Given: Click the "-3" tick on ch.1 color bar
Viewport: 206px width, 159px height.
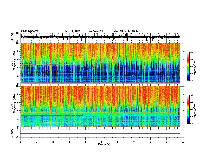Looking at the screenshot, I should coord(192,52).
